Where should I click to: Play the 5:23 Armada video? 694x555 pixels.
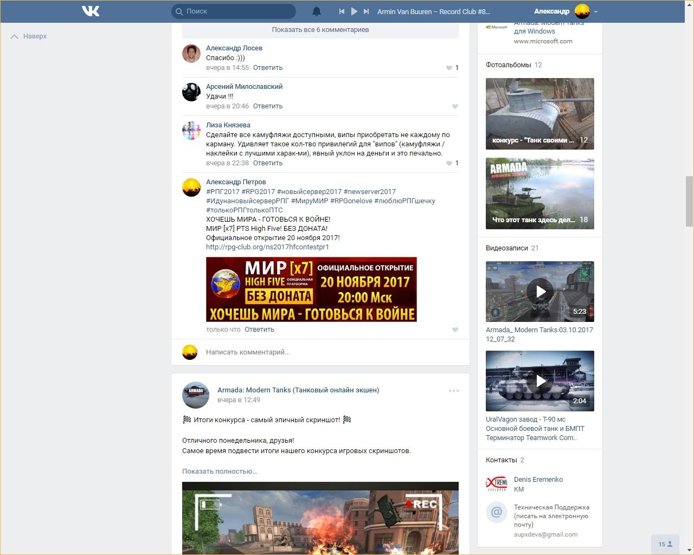click(x=540, y=292)
